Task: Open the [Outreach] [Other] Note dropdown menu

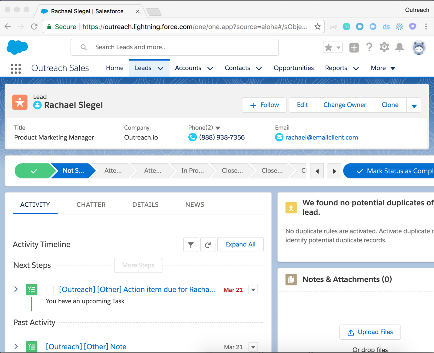Action: 253,347
